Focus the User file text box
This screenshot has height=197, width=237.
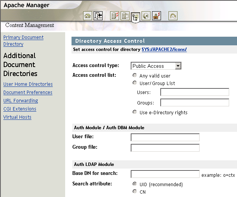[x=165, y=137]
